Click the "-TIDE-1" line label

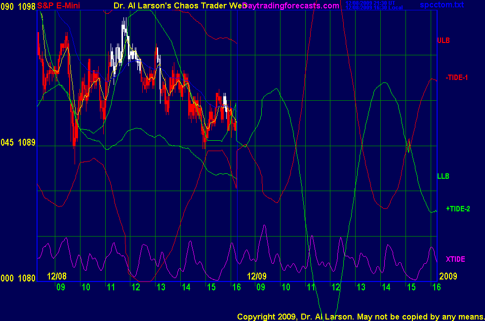(457, 78)
